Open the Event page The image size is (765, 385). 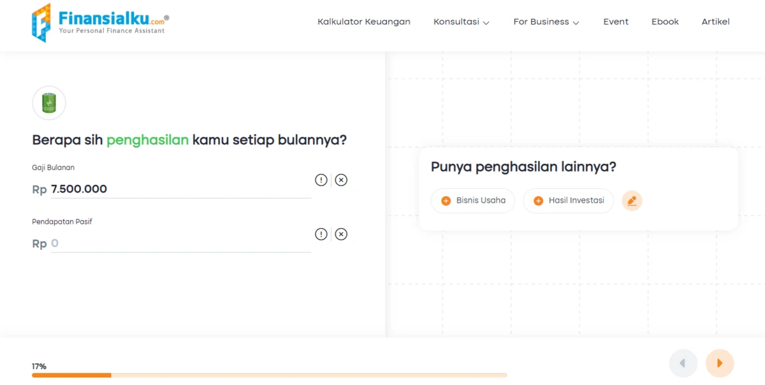click(x=616, y=22)
